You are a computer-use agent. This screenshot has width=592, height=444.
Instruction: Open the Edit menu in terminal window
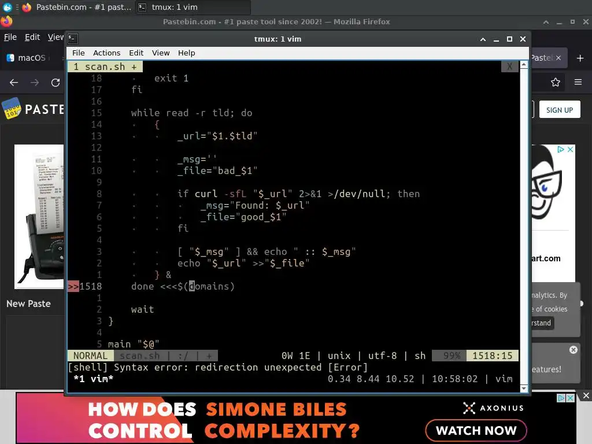(136, 53)
